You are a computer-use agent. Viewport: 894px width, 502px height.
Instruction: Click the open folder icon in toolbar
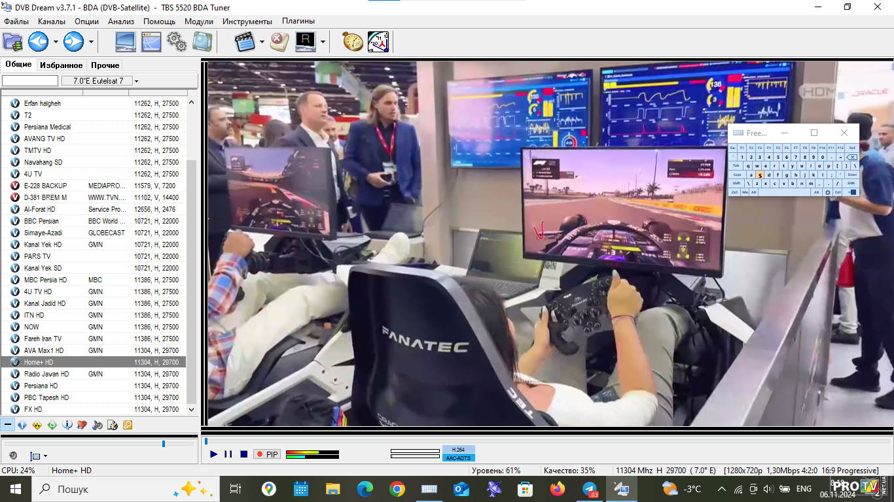pos(12,42)
